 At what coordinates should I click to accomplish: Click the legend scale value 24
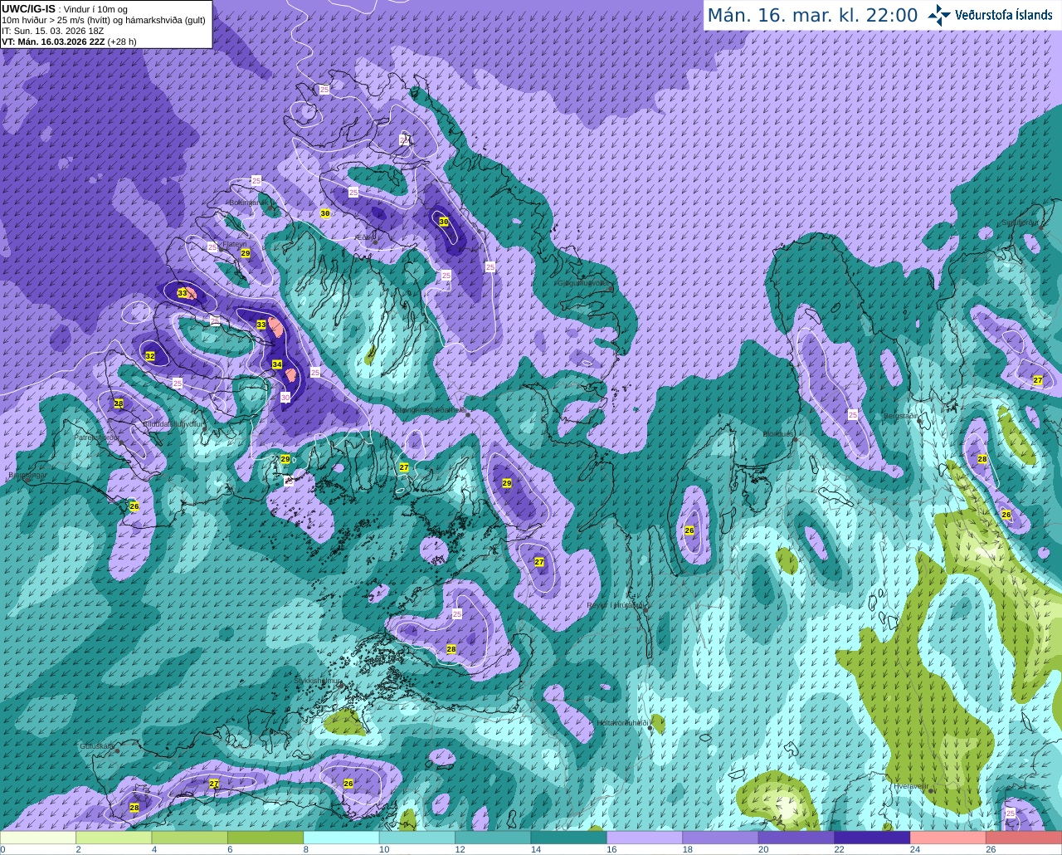pyautogui.click(x=915, y=849)
